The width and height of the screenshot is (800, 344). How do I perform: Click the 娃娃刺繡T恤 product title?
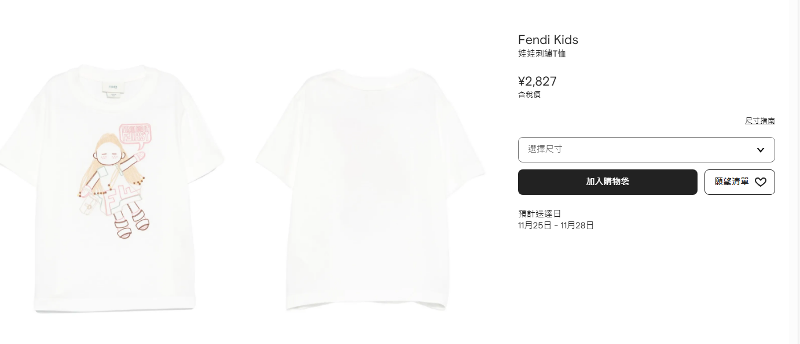[542, 54]
